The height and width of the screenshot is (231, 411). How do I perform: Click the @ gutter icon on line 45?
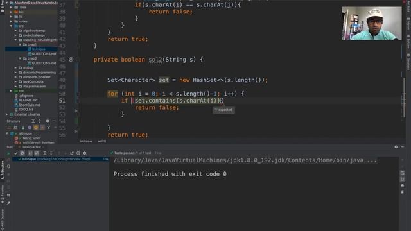pos(71,60)
